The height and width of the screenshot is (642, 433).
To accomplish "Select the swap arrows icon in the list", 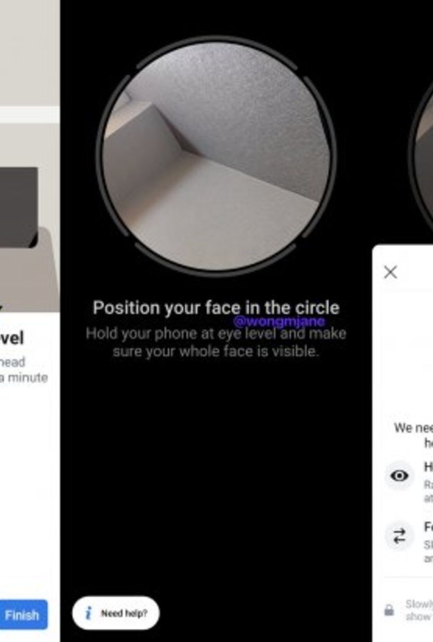I will click(399, 536).
